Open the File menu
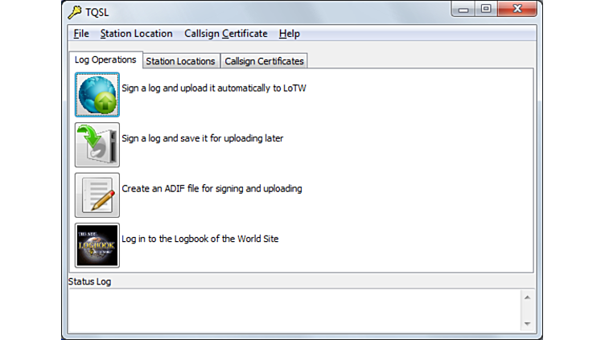This screenshot has height=340, width=605. pyautogui.click(x=81, y=34)
